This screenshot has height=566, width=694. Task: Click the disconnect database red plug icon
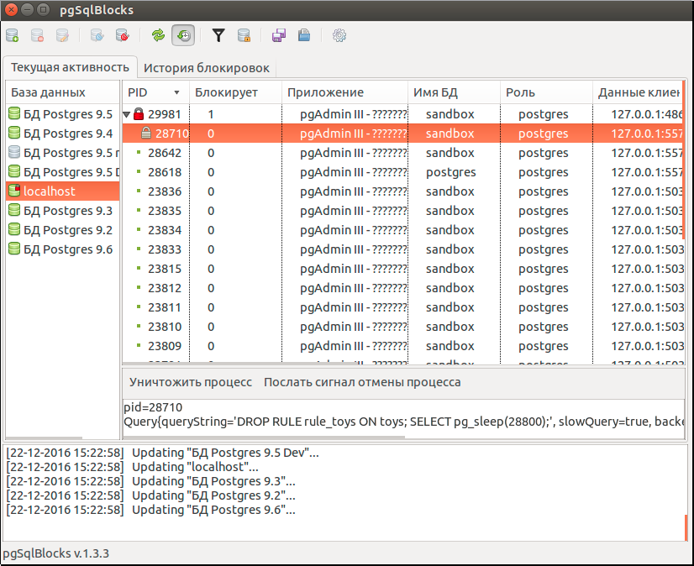122,35
